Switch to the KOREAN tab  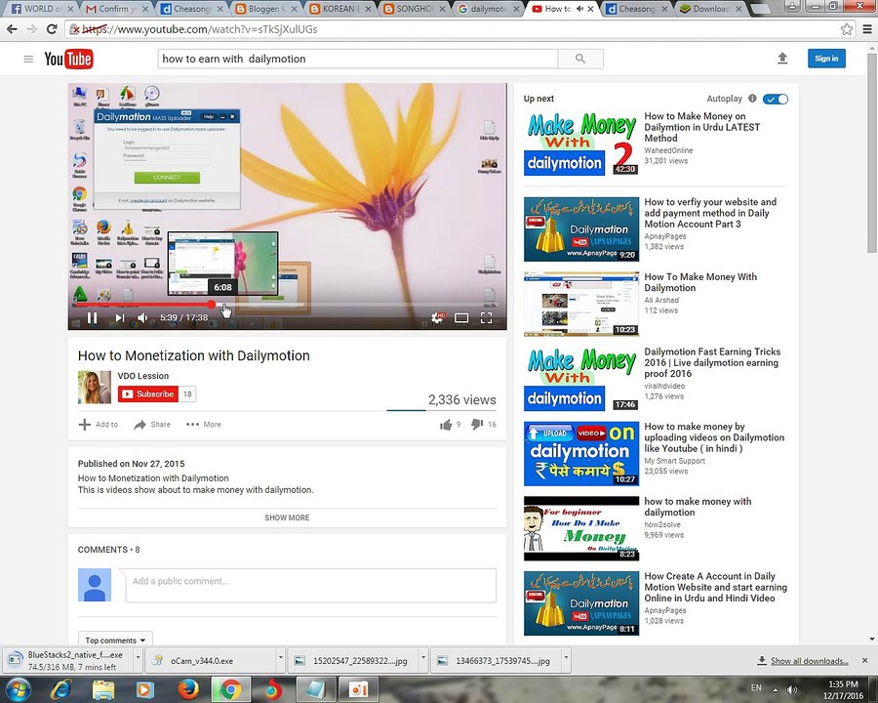click(x=340, y=9)
